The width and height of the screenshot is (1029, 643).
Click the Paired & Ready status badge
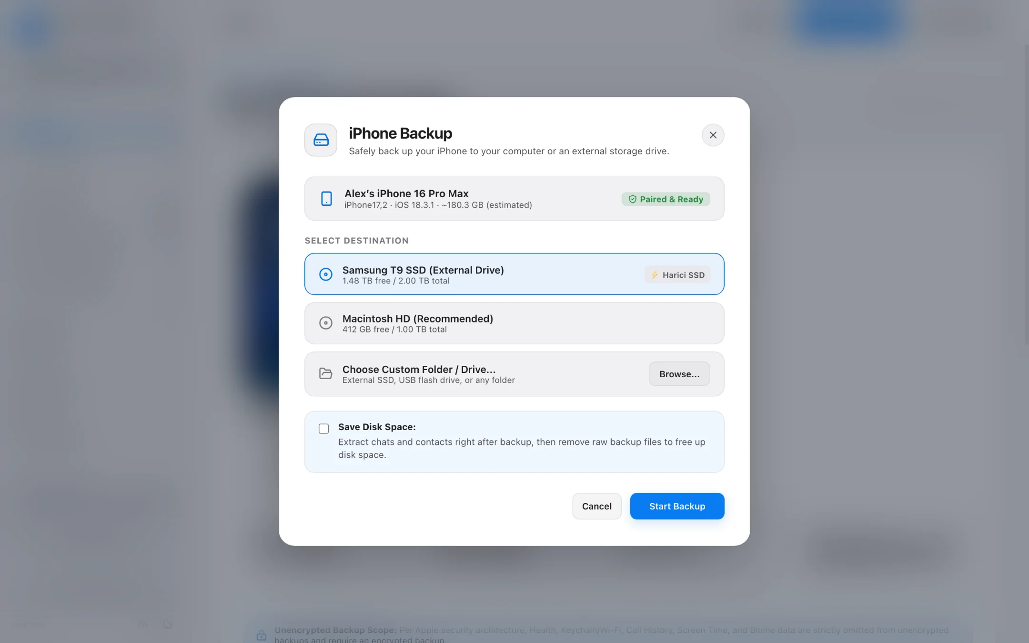(666, 199)
